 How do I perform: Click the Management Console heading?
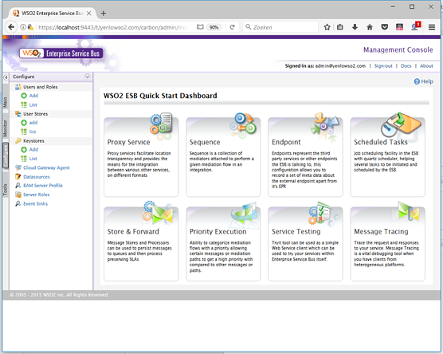[398, 49]
